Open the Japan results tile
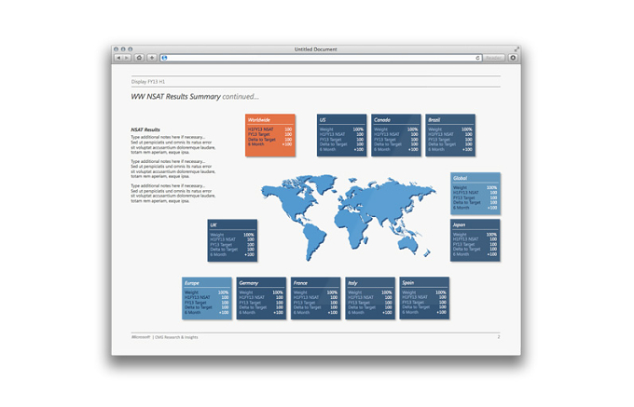Viewport: 634px width, 407px height. (475, 240)
